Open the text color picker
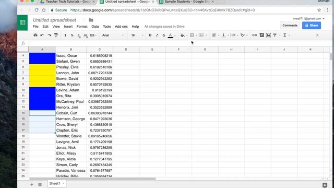The image size is (334, 188). tap(171, 36)
